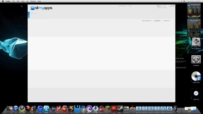The width and height of the screenshot is (203, 114).
Task: Open the Downloads stack folder in dock
Action: 169,108
